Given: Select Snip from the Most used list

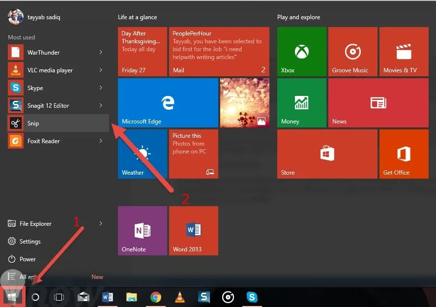Looking at the screenshot, I should pyautogui.click(x=58, y=123).
